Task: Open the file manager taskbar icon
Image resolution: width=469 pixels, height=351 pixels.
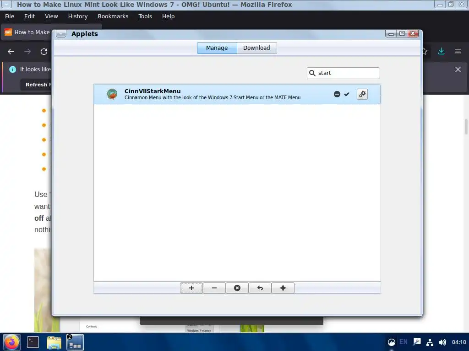Action: click(x=54, y=342)
